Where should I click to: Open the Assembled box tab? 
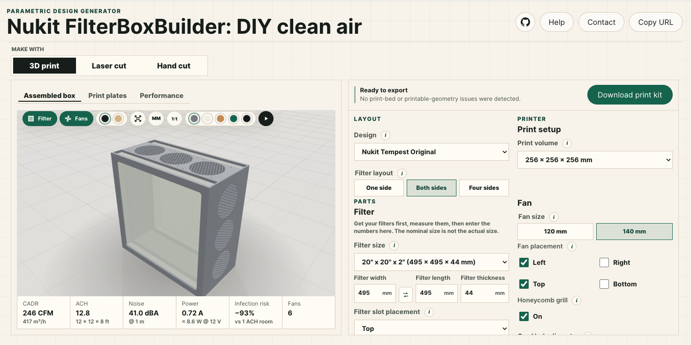click(50, 96)
